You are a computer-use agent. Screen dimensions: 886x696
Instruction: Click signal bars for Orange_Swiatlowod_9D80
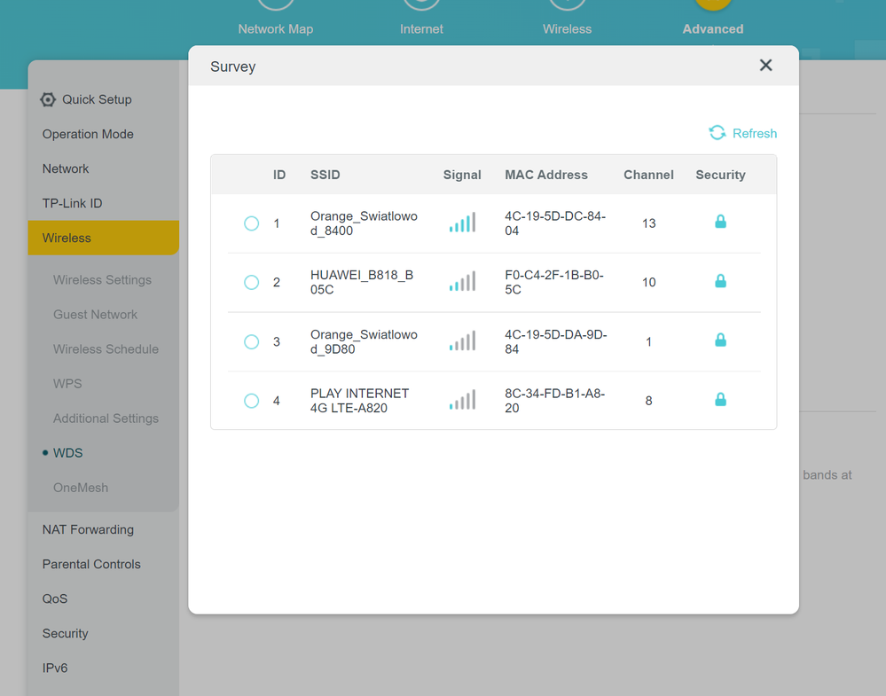pos(462,341)
